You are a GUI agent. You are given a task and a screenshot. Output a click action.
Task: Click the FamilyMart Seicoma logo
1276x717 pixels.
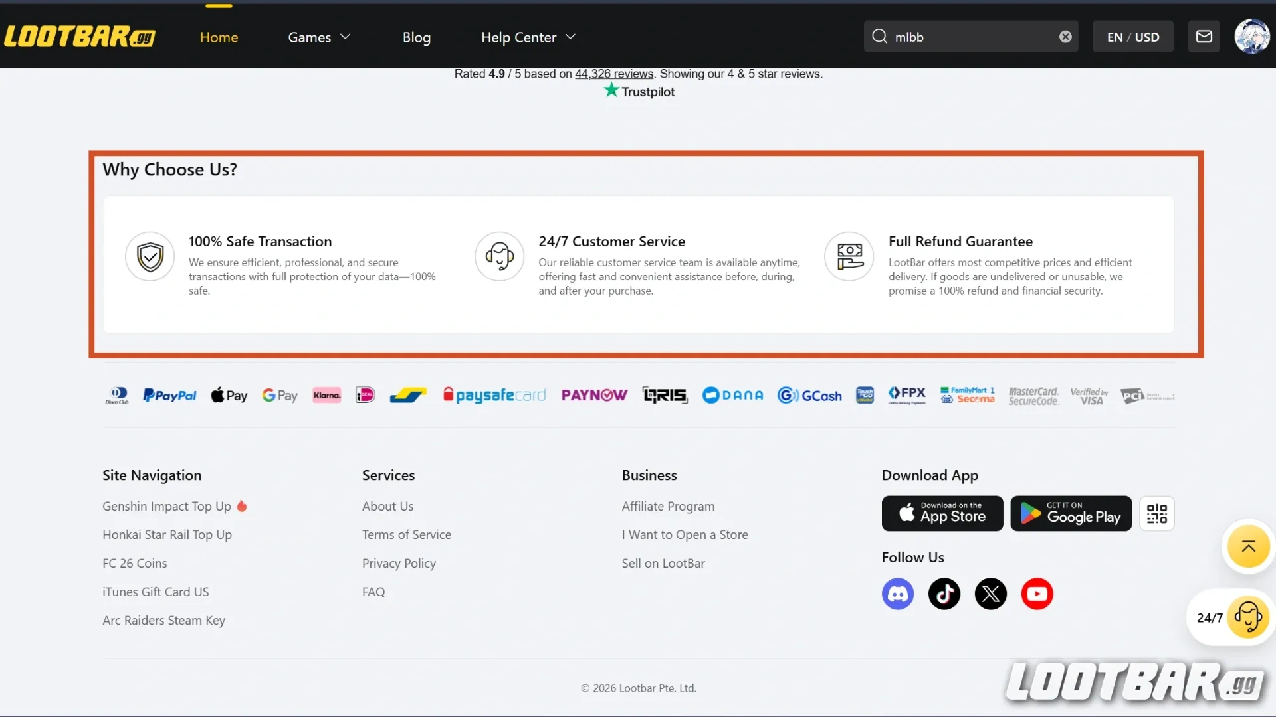pos(968,396)
